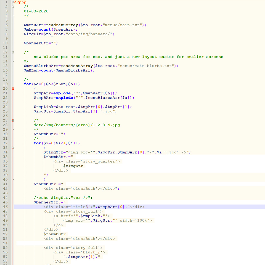Screen dimensions: 265x265
Task: Place cursor on the '<?php' opening tag
Action: (x=20, y=2)
